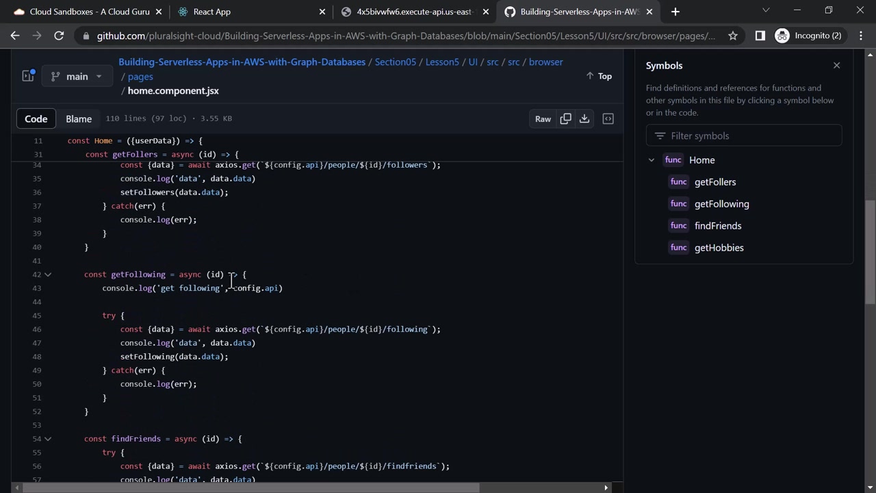Collapse the Home function symbol tree

point(652,160)
